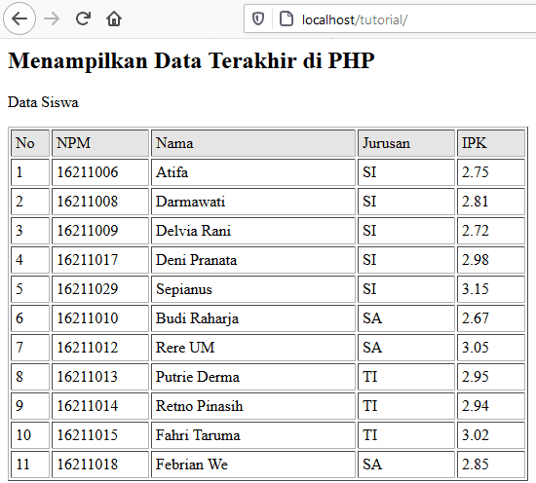The height and width of the screenshot is (483, 536).
Task: Click Jurusan 'SA' in Rere UM's row
Action: [x=406, y=348]
